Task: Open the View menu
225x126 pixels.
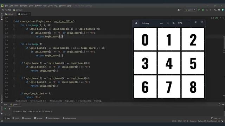Action: (17, 6)
